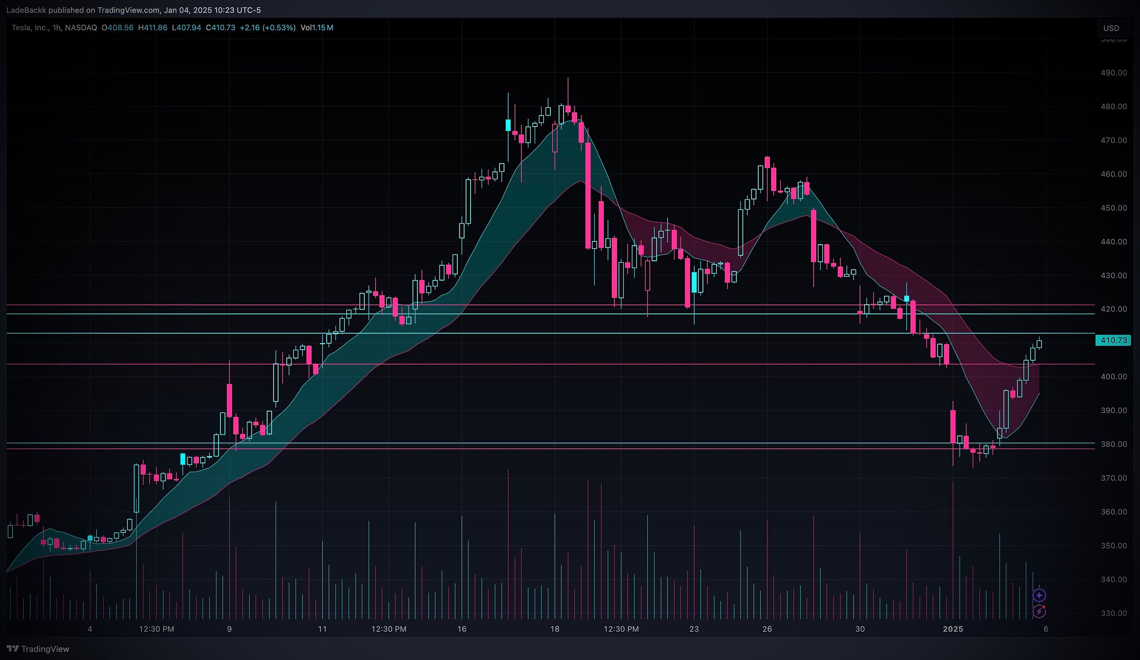This screenshot has width=1140, height=660.
Task: Click the 350.00 price axis label
Action: (x=1114, y=546)
